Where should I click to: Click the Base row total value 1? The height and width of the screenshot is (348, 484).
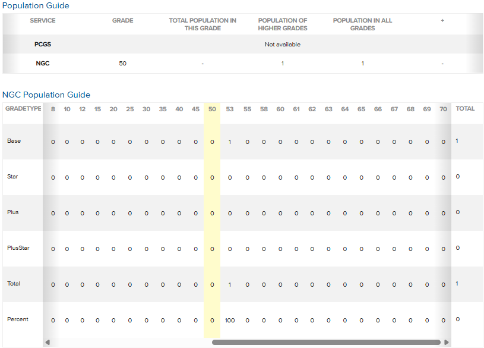(x=457, y=141)
